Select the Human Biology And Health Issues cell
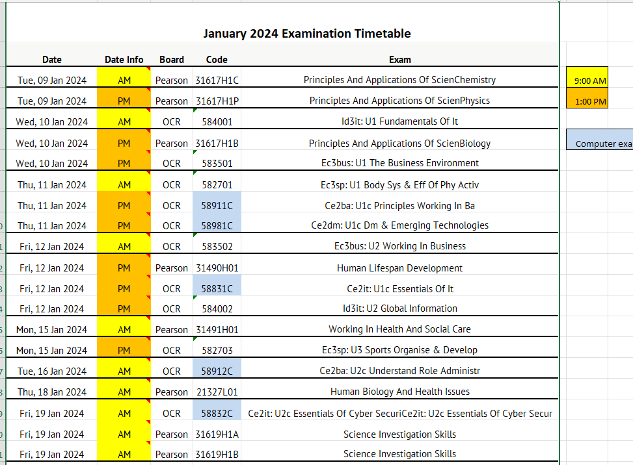 (399, 392)
